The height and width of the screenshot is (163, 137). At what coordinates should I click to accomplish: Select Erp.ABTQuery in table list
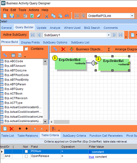(x=14, y=89)
